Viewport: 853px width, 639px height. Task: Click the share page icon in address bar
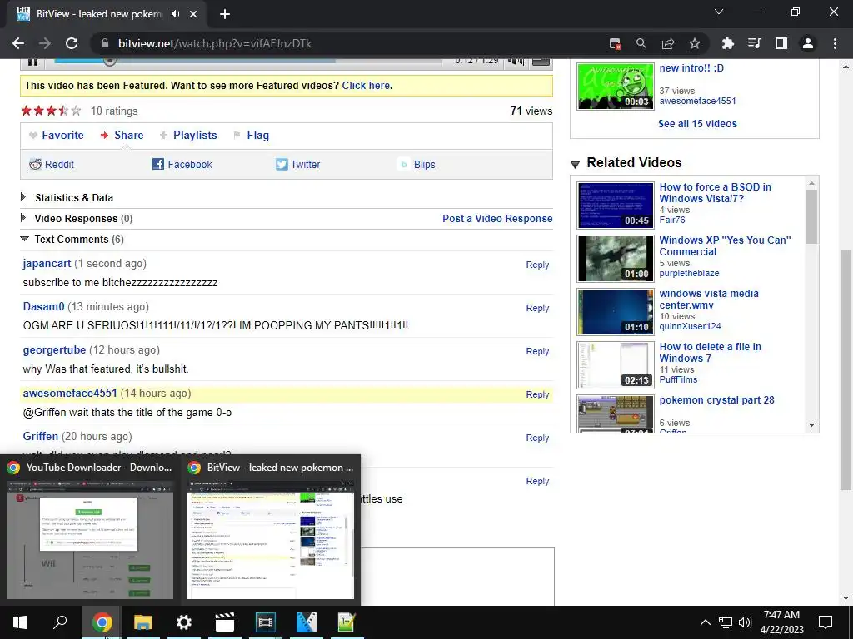point(668,43)
